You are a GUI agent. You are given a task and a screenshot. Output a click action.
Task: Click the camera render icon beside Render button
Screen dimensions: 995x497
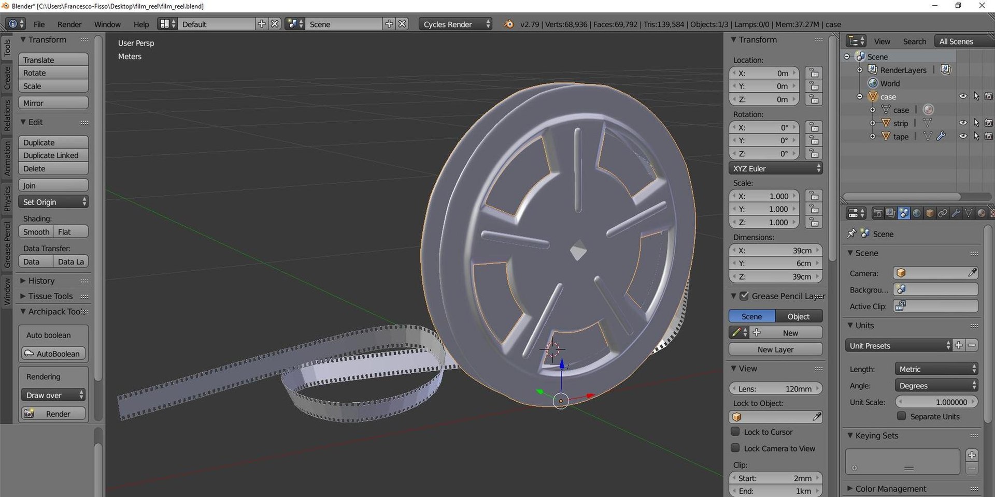click(x=29, y=414)
